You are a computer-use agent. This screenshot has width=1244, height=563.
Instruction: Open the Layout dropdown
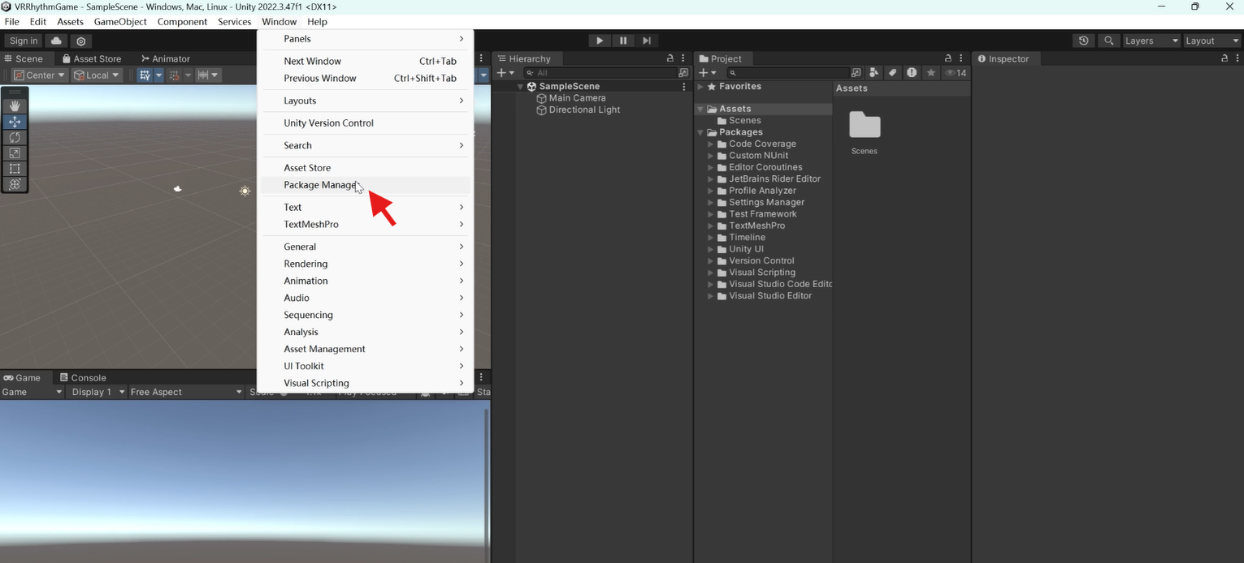[1211, 41]
